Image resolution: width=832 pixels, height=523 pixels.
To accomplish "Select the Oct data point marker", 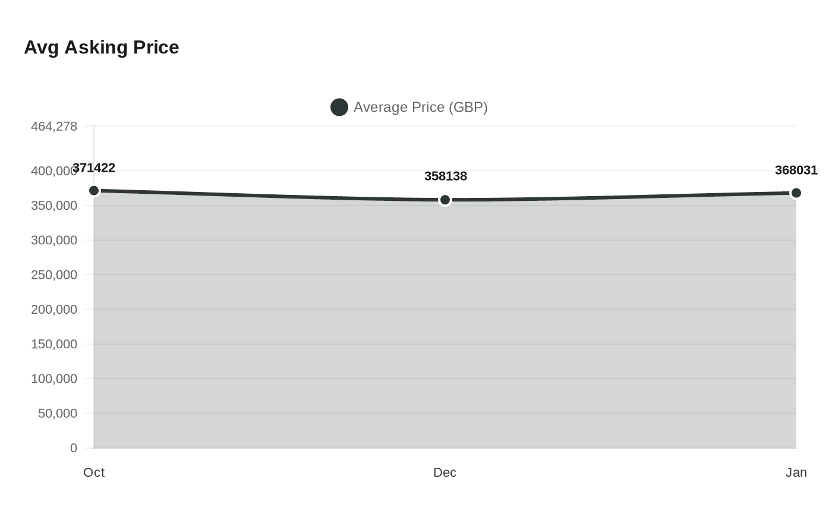I will pyautogui.click(x=94, y=191).
